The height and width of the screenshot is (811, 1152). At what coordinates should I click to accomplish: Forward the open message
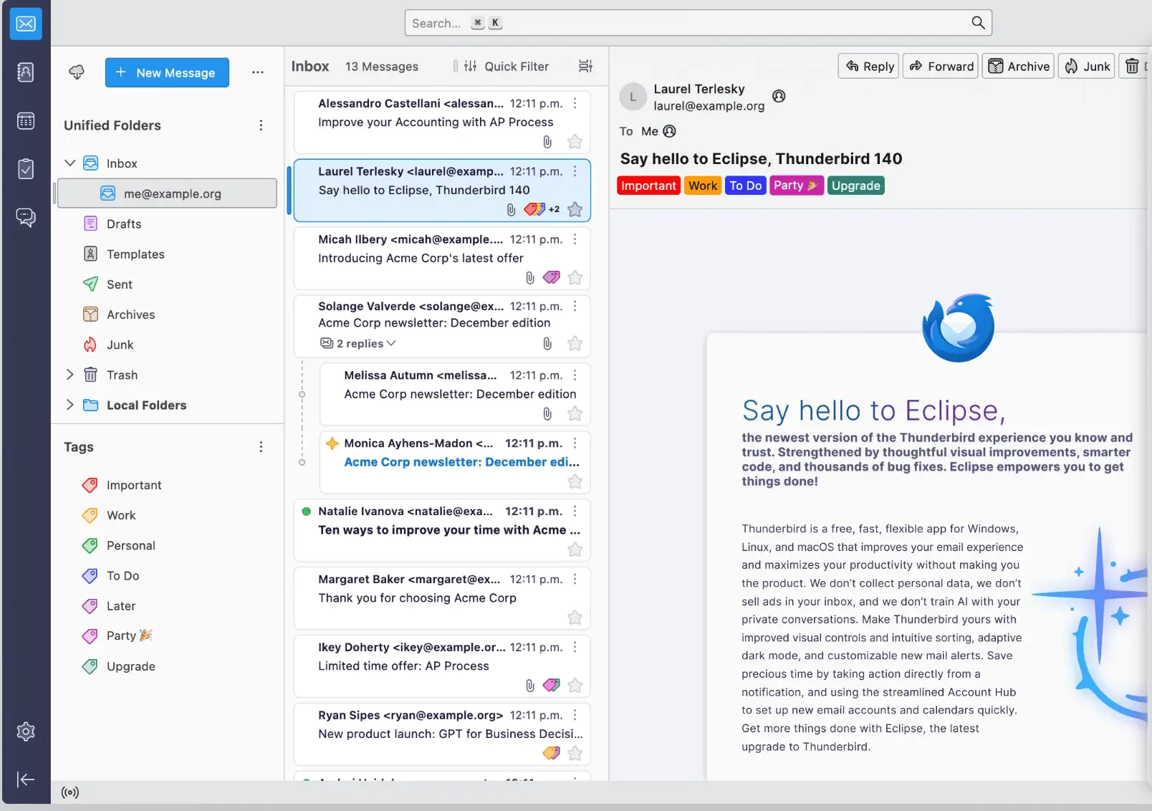(941, 67)
